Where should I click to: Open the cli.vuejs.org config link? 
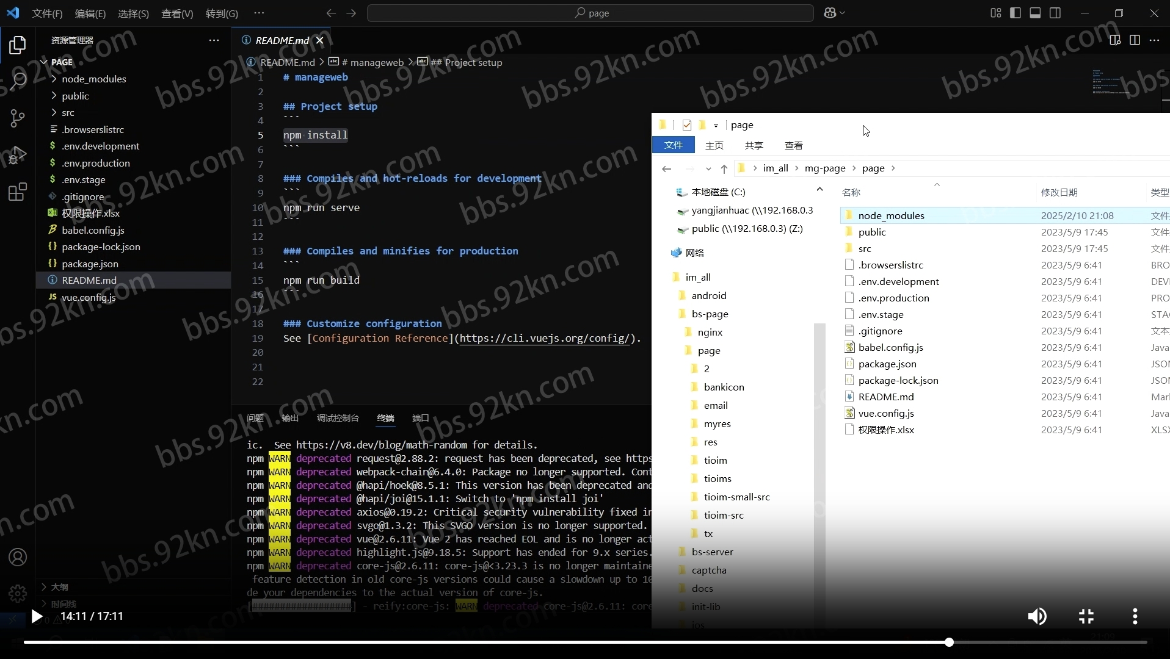point(545,338)
